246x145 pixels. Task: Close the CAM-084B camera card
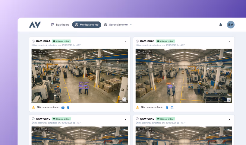point(229,42)
